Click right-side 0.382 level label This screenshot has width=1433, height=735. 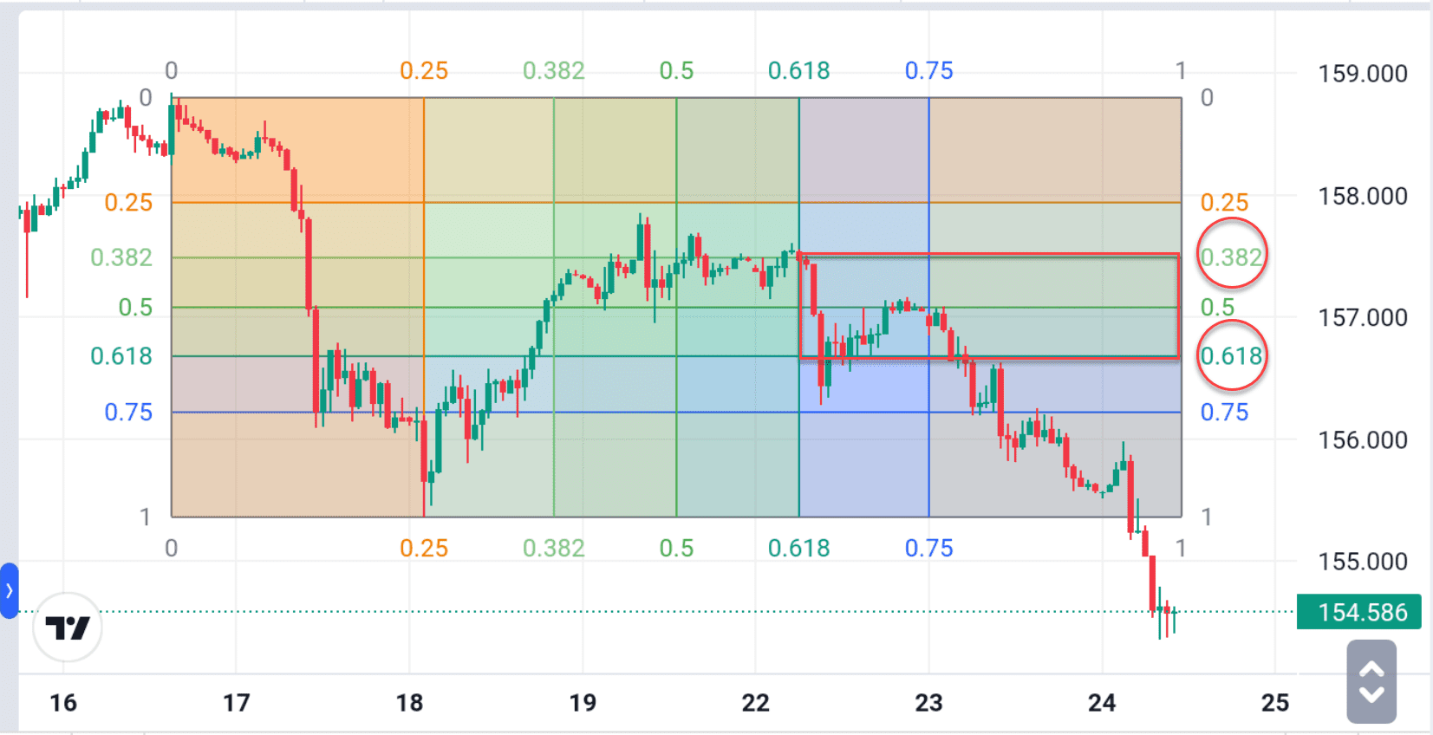[1231, 257]
